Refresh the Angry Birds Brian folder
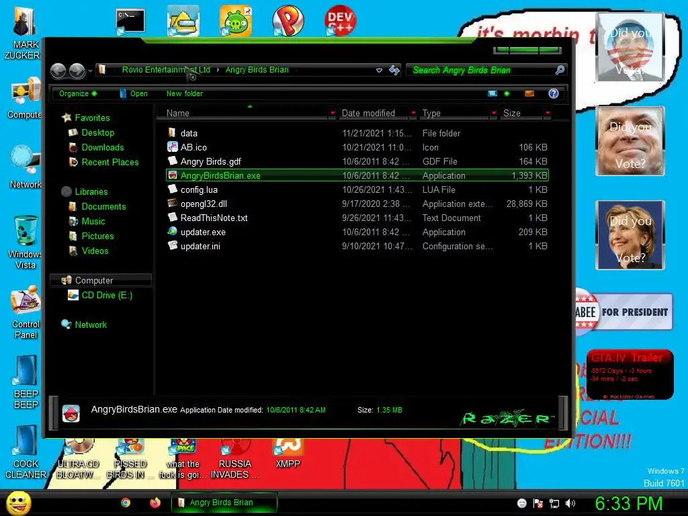This screenshot has width=688, height=516. tap(394, 70)
